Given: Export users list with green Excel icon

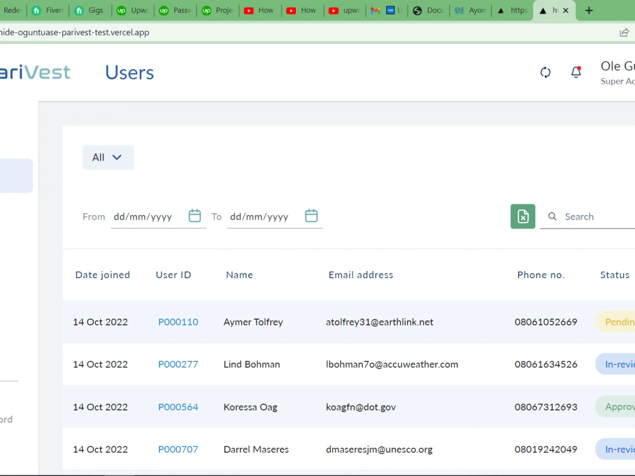Looking at the screenshot, I should [523, 216].
